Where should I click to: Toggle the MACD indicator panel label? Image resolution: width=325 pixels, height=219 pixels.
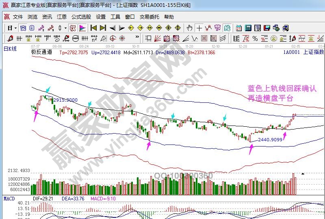(x=9, y=199)
